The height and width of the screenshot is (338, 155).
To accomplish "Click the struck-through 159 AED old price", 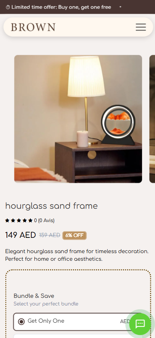I will 50,235.
